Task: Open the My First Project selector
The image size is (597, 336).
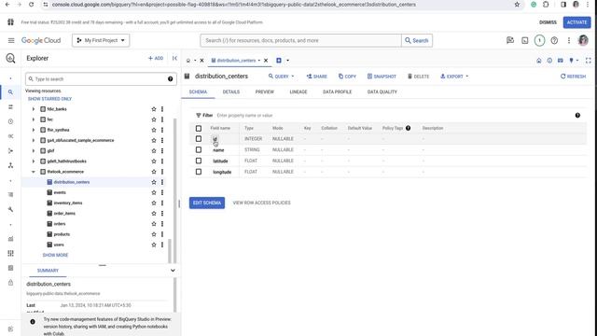Action: [x=101, y=40]
